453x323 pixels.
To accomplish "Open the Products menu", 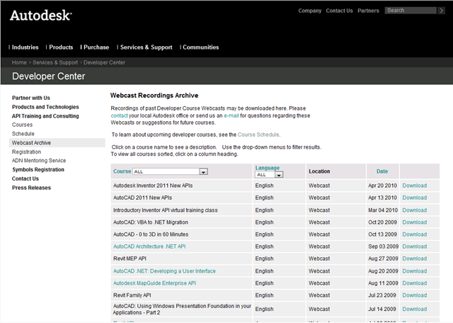I will pyautogui.click(x=60, y=47).
